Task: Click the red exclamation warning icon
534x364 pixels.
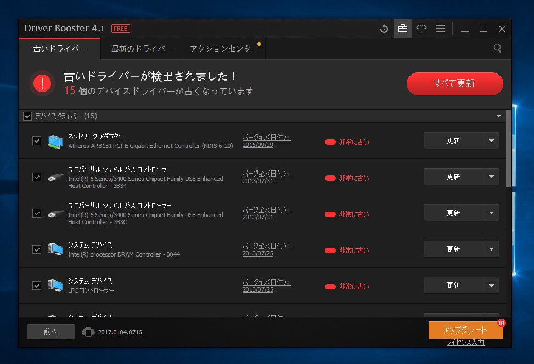Action: point(42,83)
